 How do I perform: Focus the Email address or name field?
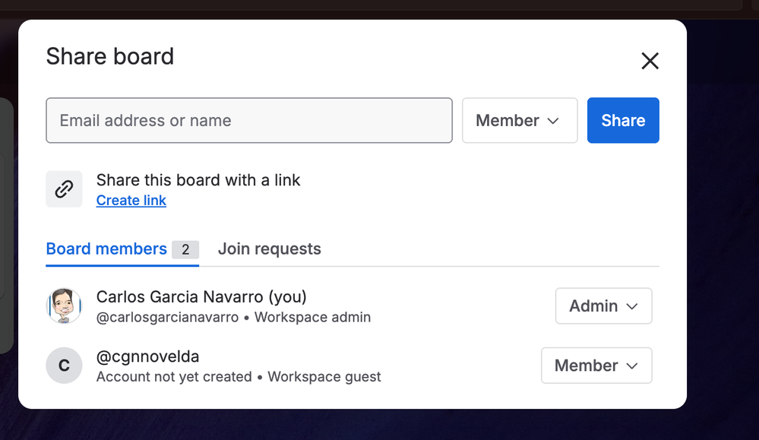[249, 121]
